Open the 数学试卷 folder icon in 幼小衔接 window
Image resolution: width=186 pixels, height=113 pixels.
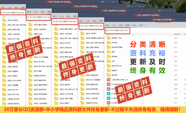pyautogui.click(x=109, y=57)
